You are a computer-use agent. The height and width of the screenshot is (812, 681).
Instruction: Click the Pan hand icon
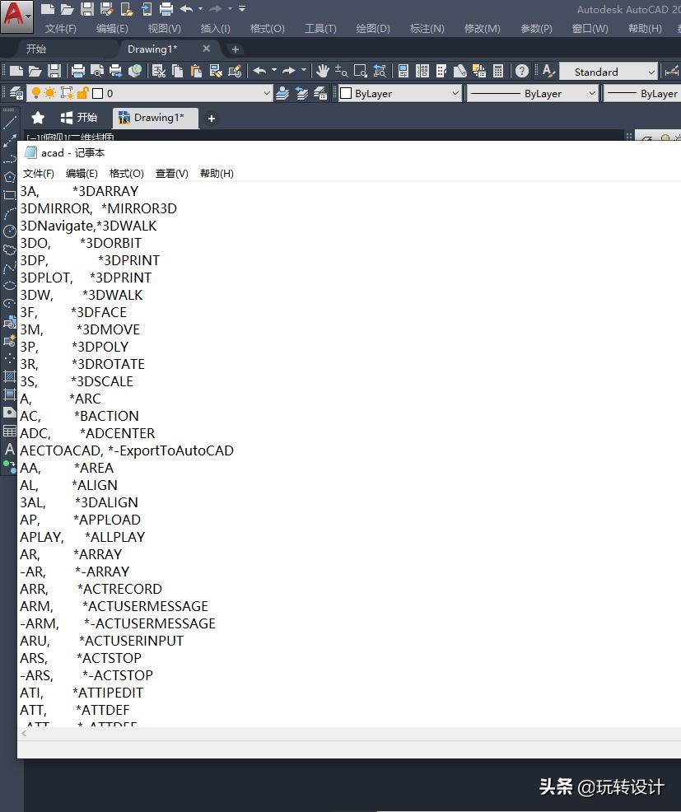pyautogui.click(x=323, y=71)
